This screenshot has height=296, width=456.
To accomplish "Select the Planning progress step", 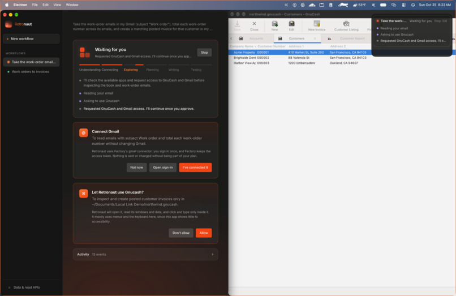I will (152, 70).
